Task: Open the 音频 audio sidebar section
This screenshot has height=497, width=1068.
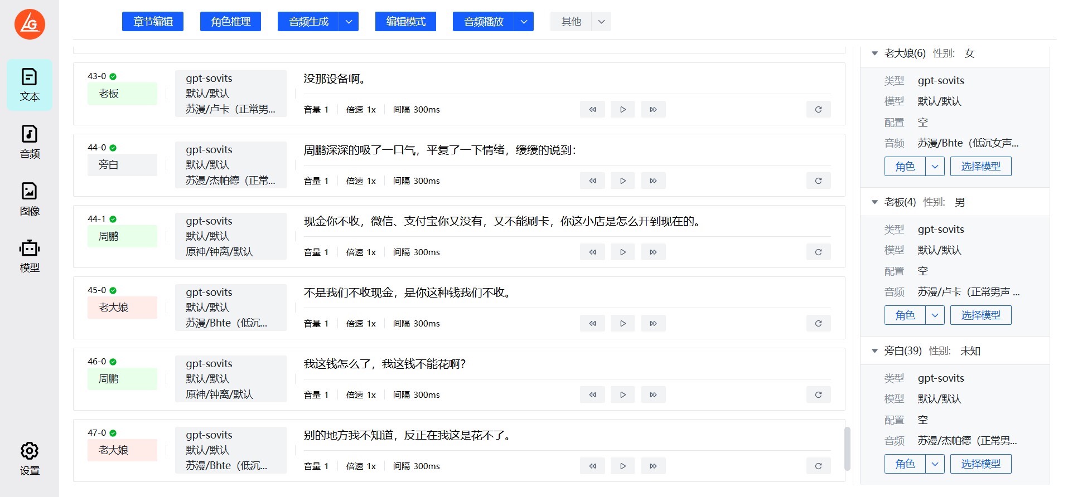Action: (30, 142)
